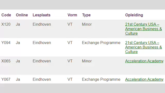Click Minor type in X120 row
This screenshot has width=165, height=93.
click(87, 24)
